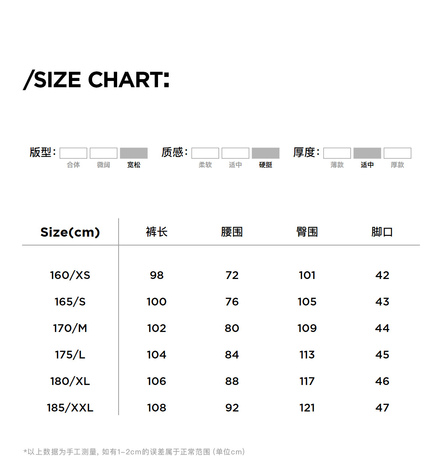Select the 薄款 thickness option box
The image size is (442, 456).
[x=337, y=153]
